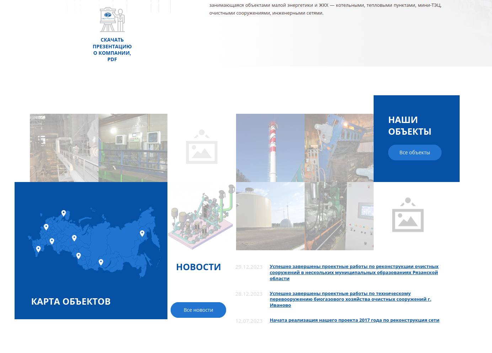Screen dimensions: 492x353
Task: Open the engine and control panel photo
Action: coord(339,216)
